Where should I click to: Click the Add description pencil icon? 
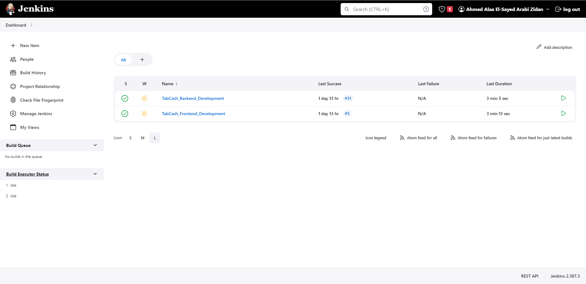[x=539, y=47]
